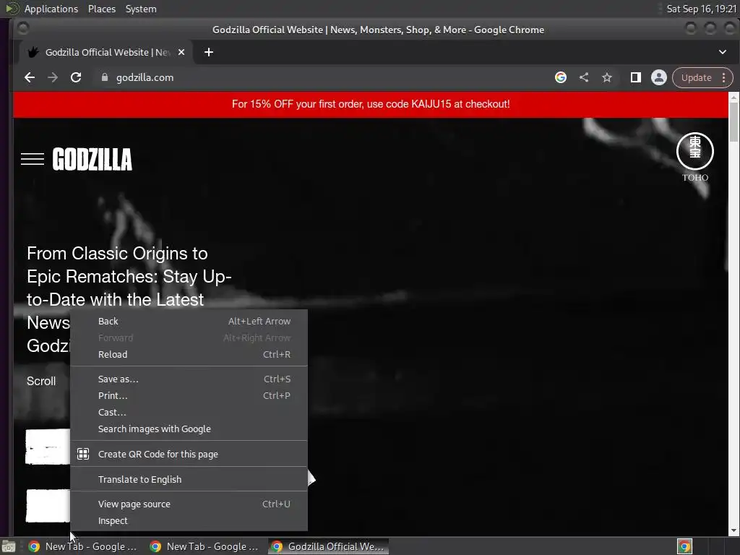Click the QR code icon in context menu

click(x=83, y=454)
